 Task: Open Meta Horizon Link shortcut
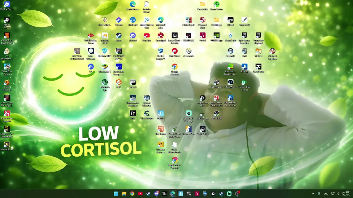146,23
